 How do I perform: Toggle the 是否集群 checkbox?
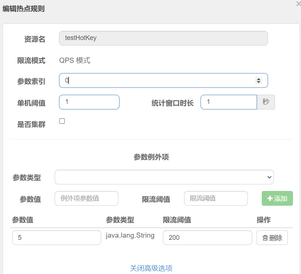pos(62,121)
